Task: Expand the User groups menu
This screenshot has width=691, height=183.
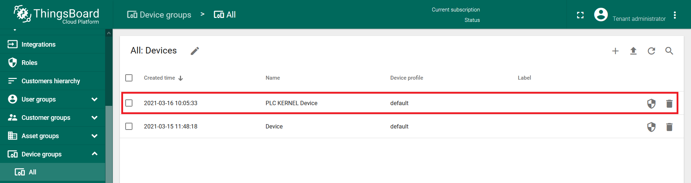Action: point(94,99)
